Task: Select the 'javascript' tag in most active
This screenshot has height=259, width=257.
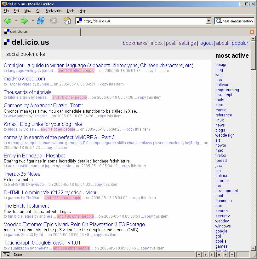Action: coord(224,95)
